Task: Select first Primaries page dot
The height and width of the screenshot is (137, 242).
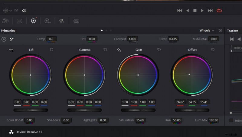Action: [x=102, y=31]
